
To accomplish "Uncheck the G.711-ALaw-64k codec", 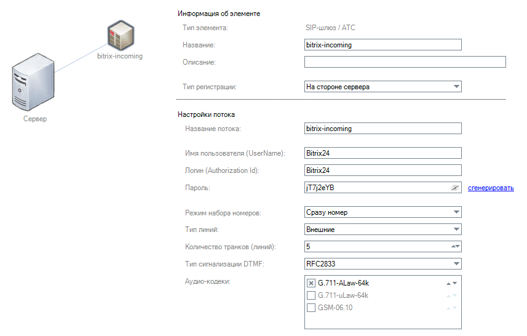I will [x=311, y=283].
